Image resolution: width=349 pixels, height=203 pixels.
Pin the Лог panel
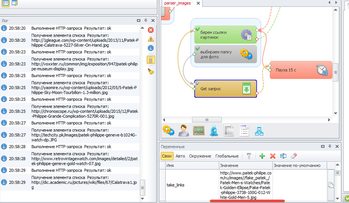146,20
